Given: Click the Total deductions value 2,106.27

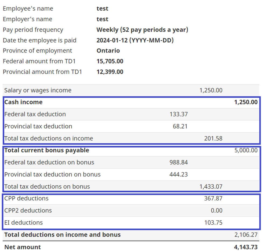Looking at the screenshot, I should pyautogui.click(x=246, y=235).
